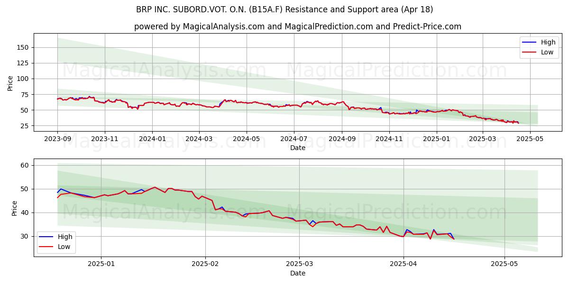Click the 2024-11 date tick label
This screenshot has height=284, width=569.
tap(389, 139)
